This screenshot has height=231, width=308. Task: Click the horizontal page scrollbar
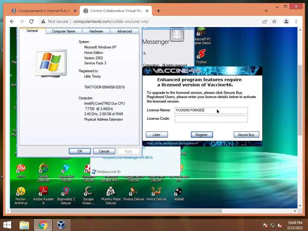(x=116, y=211)
